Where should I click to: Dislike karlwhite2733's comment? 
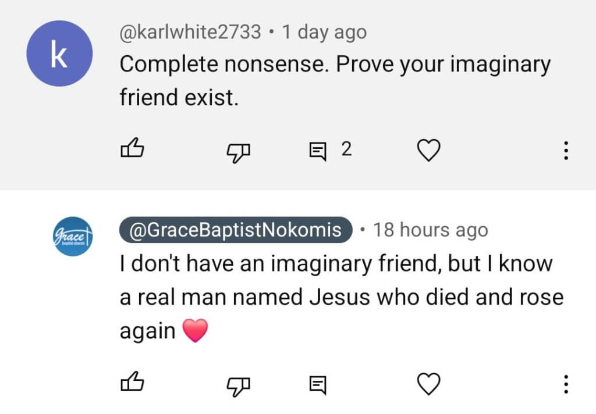237,151
